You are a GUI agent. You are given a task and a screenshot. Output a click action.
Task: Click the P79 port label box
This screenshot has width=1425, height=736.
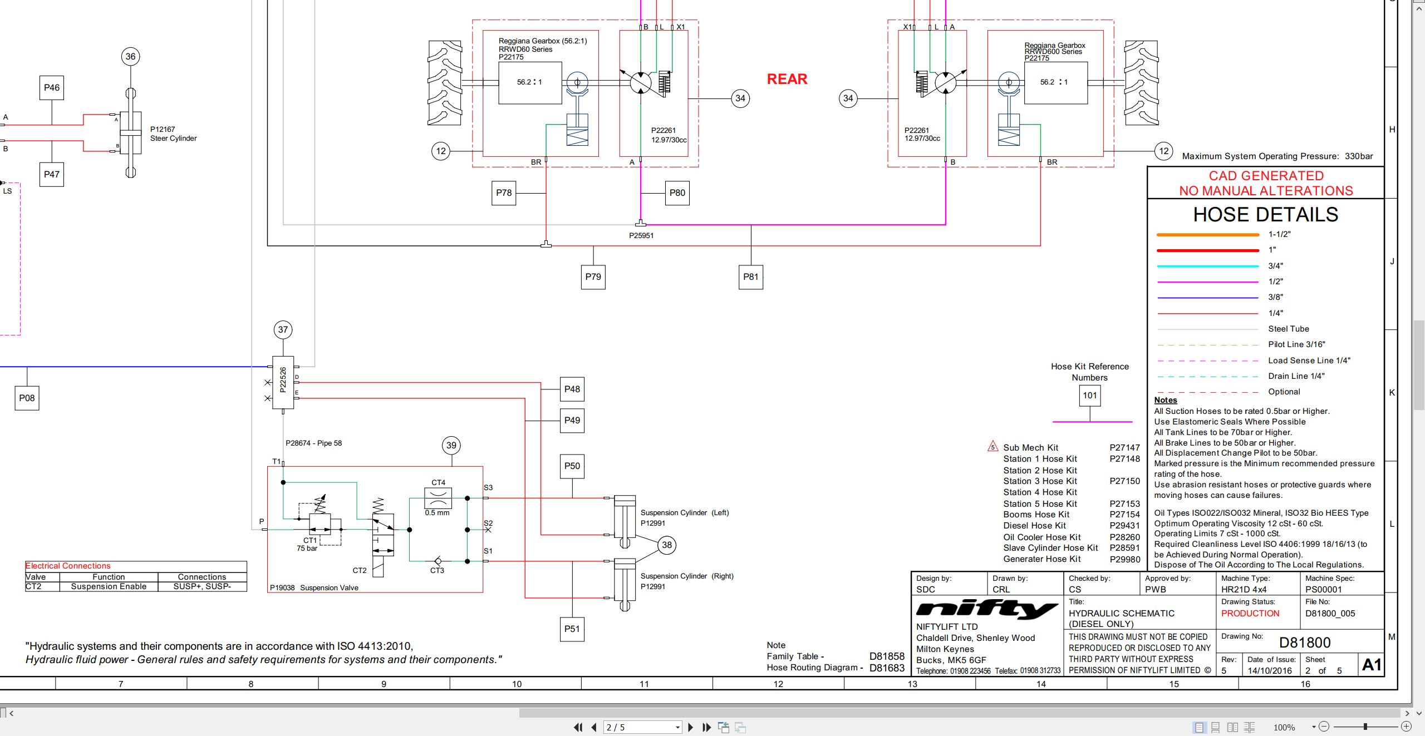(593, 277)
